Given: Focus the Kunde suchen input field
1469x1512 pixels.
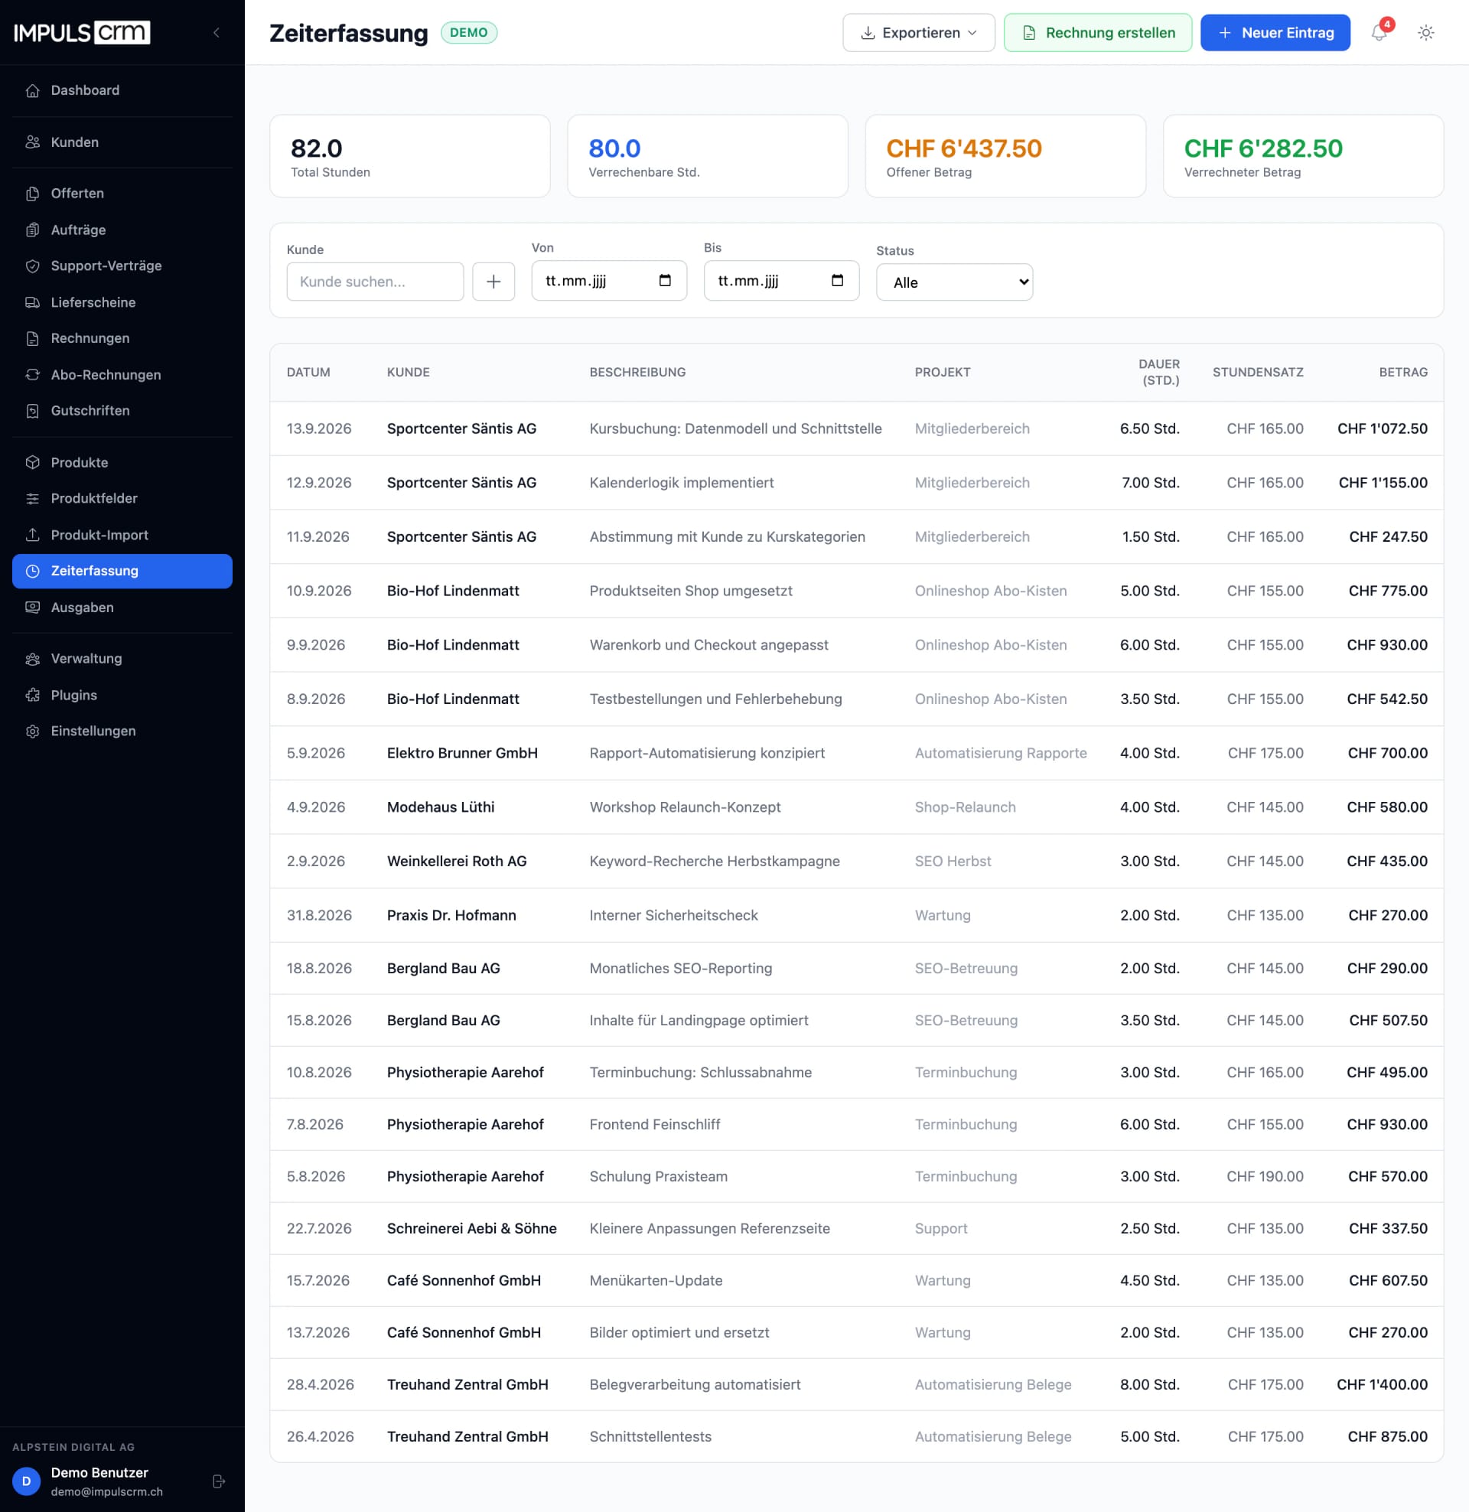Looking at the screenshot, I should pyautogui.click(x=375, y=282).
